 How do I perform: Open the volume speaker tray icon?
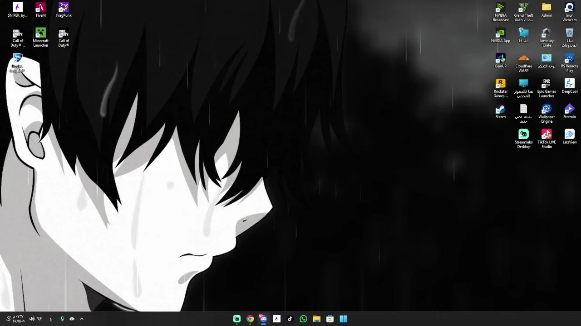pyautogui.click(x=32, y=319)
